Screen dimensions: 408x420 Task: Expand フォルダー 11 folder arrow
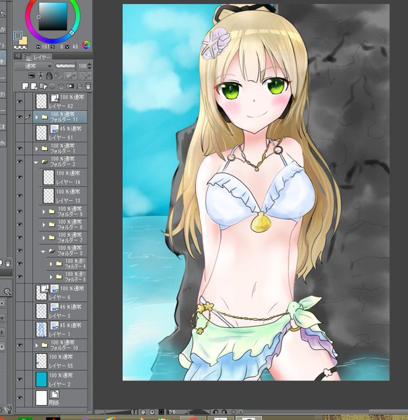[x=36, y=117]
